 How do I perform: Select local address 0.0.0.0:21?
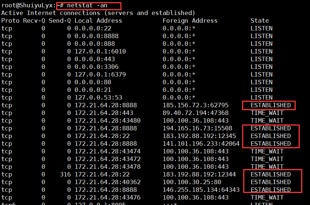tap(93, 90)
